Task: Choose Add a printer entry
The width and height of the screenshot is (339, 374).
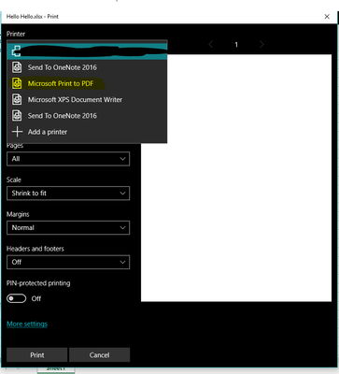Action: 87,132
